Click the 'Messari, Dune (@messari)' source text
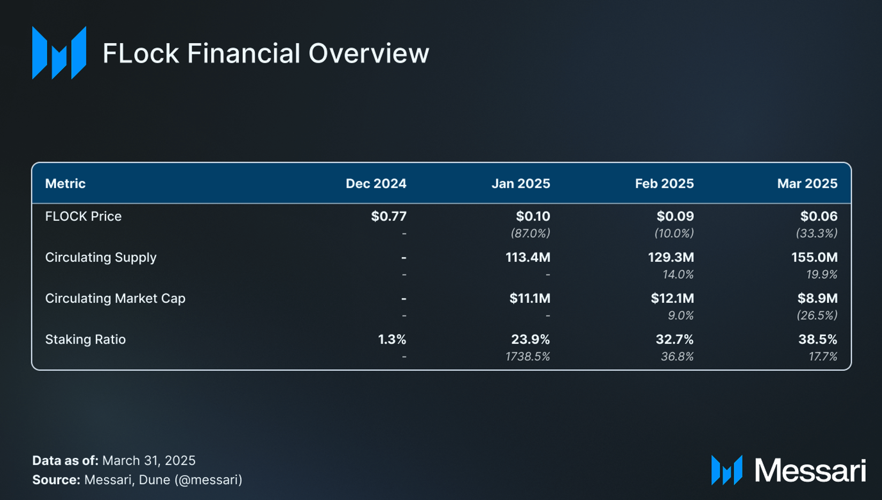The image size is (882, 500). tap(163, 480)
